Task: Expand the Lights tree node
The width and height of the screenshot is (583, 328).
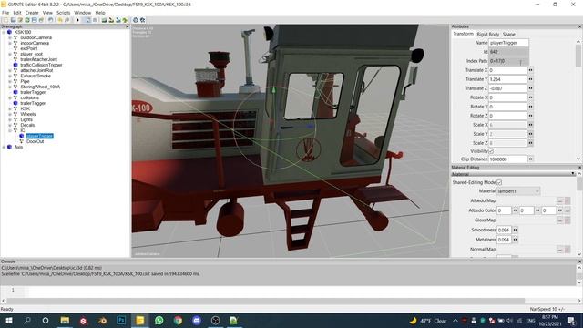Action: 10,119
